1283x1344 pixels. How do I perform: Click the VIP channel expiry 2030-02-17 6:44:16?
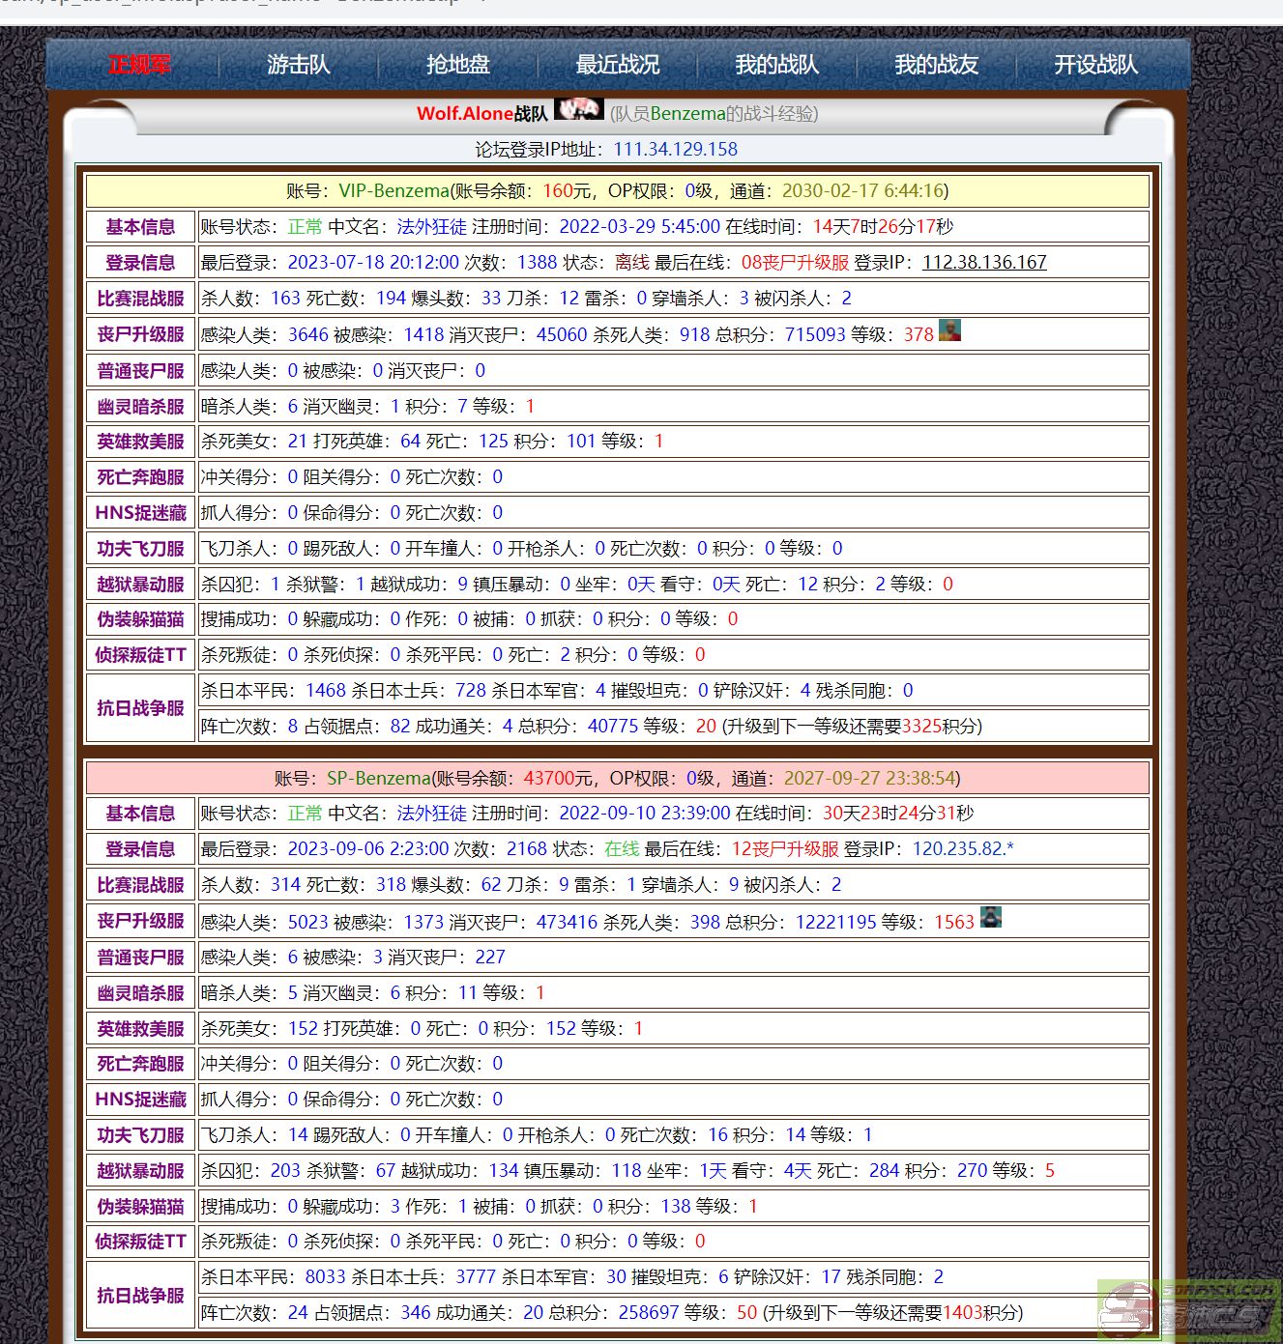tap(862, 190)
